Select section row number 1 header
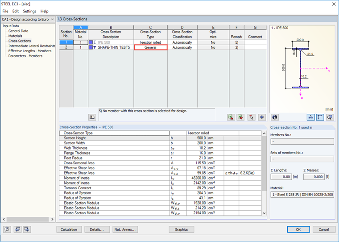This screenshot has height=242, width=339. (66, 42)
